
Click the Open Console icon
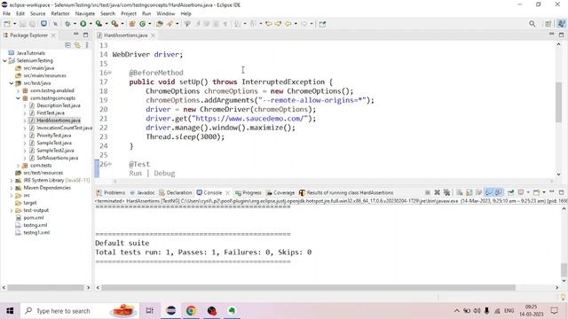tap(536, 192)
